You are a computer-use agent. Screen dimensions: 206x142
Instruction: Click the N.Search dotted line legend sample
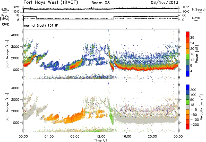point(199,12)
